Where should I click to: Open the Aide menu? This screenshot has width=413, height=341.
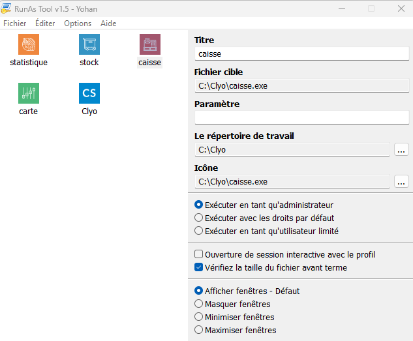point(108,23)
